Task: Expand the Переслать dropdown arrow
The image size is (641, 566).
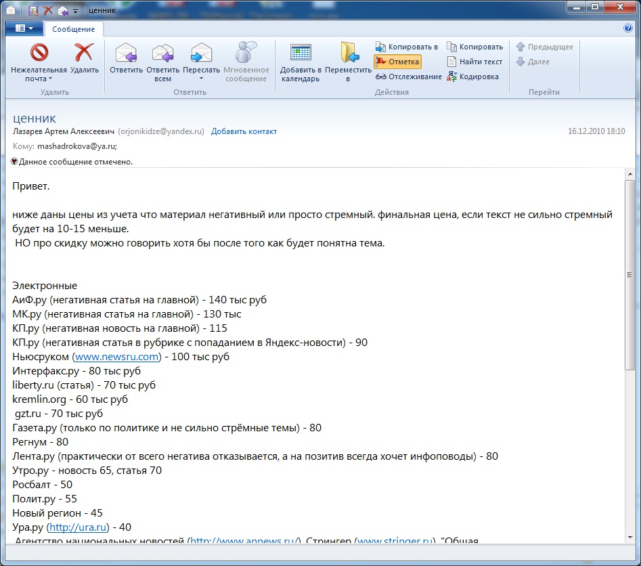Action: coord(201,79)
